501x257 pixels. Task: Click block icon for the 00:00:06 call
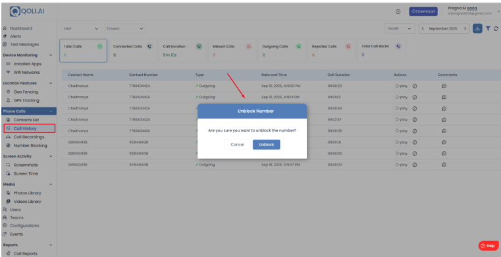415,131
